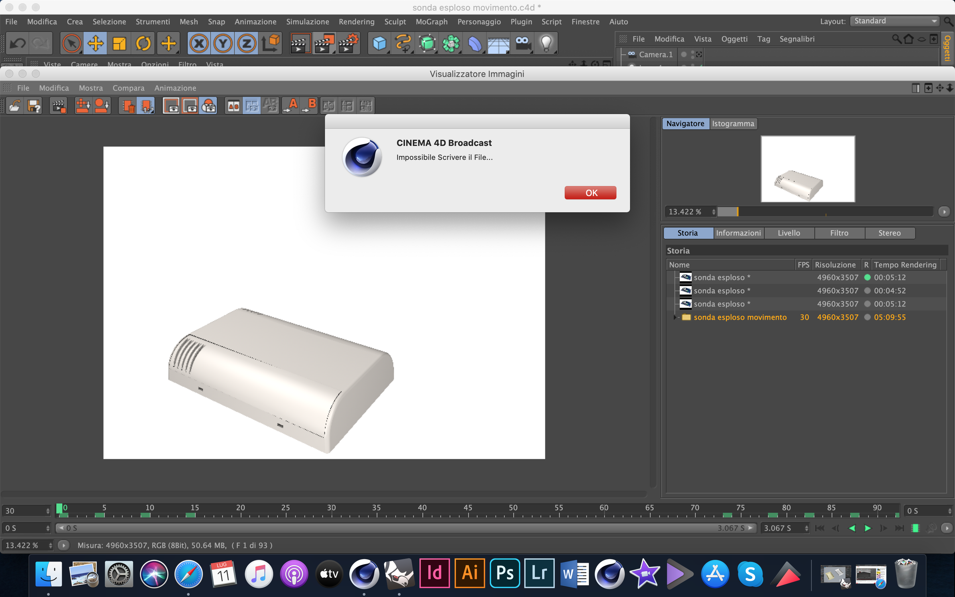Add a Light object using bulb icon
This screenshot has height=597, width=955.
click(546, 43)
